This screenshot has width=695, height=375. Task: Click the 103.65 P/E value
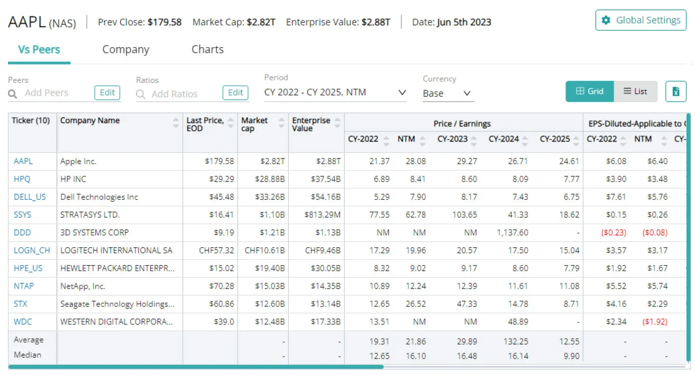(x=465, y=215)
